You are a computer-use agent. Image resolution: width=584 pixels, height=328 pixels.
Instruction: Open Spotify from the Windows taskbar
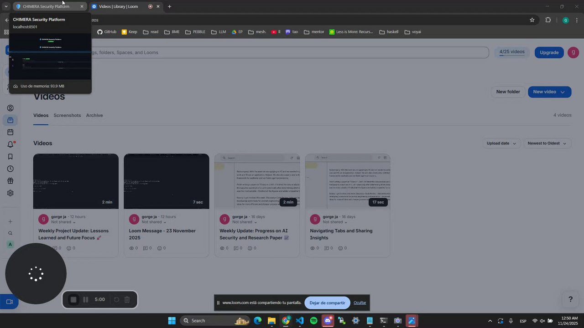[x=313, y=321]
